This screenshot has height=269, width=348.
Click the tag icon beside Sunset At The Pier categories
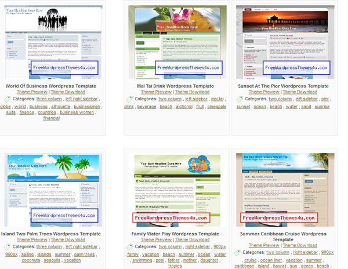click(x=240, y=99)
